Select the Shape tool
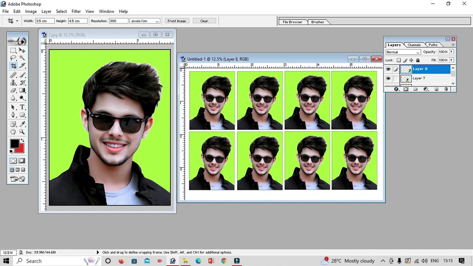This screenshot has height=266, width=473. pyautogui.click(x=22, y=115)
